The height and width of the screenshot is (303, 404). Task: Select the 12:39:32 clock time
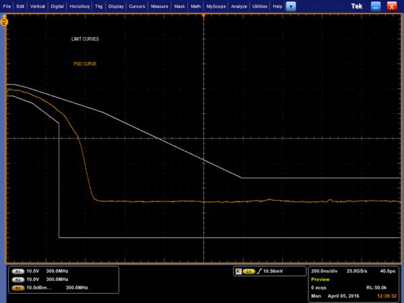tap(386, 296)
